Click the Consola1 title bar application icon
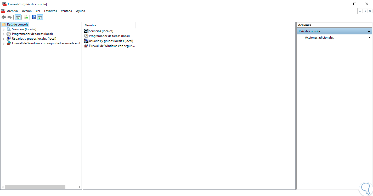 pyautogui.click(x=4, y=4)
